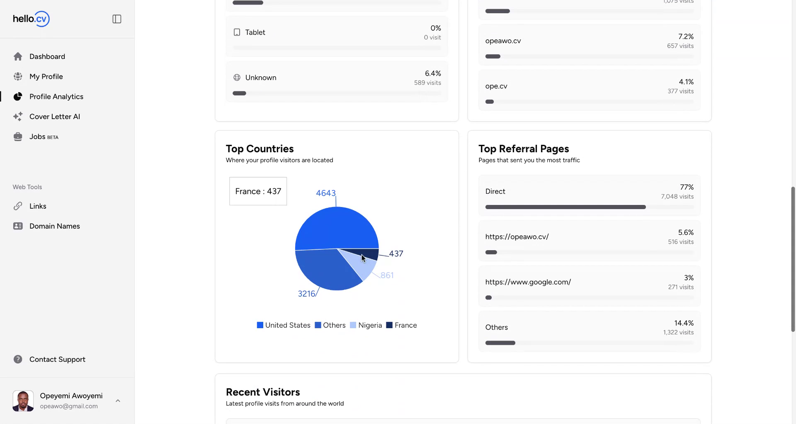This screenshot has width=796, height=424.
Task: Click the Links chain icon
Action: click(18, 206)
